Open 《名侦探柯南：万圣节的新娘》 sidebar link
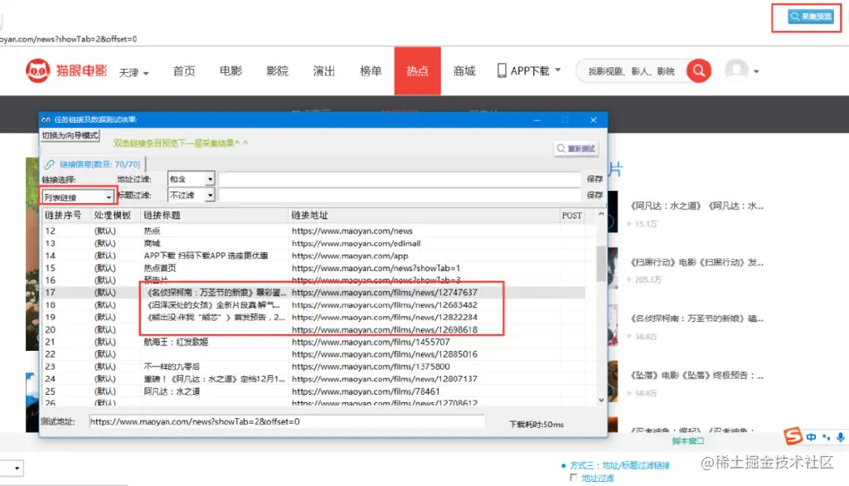This screenshot has height=486, width=849. coord(696,318)
